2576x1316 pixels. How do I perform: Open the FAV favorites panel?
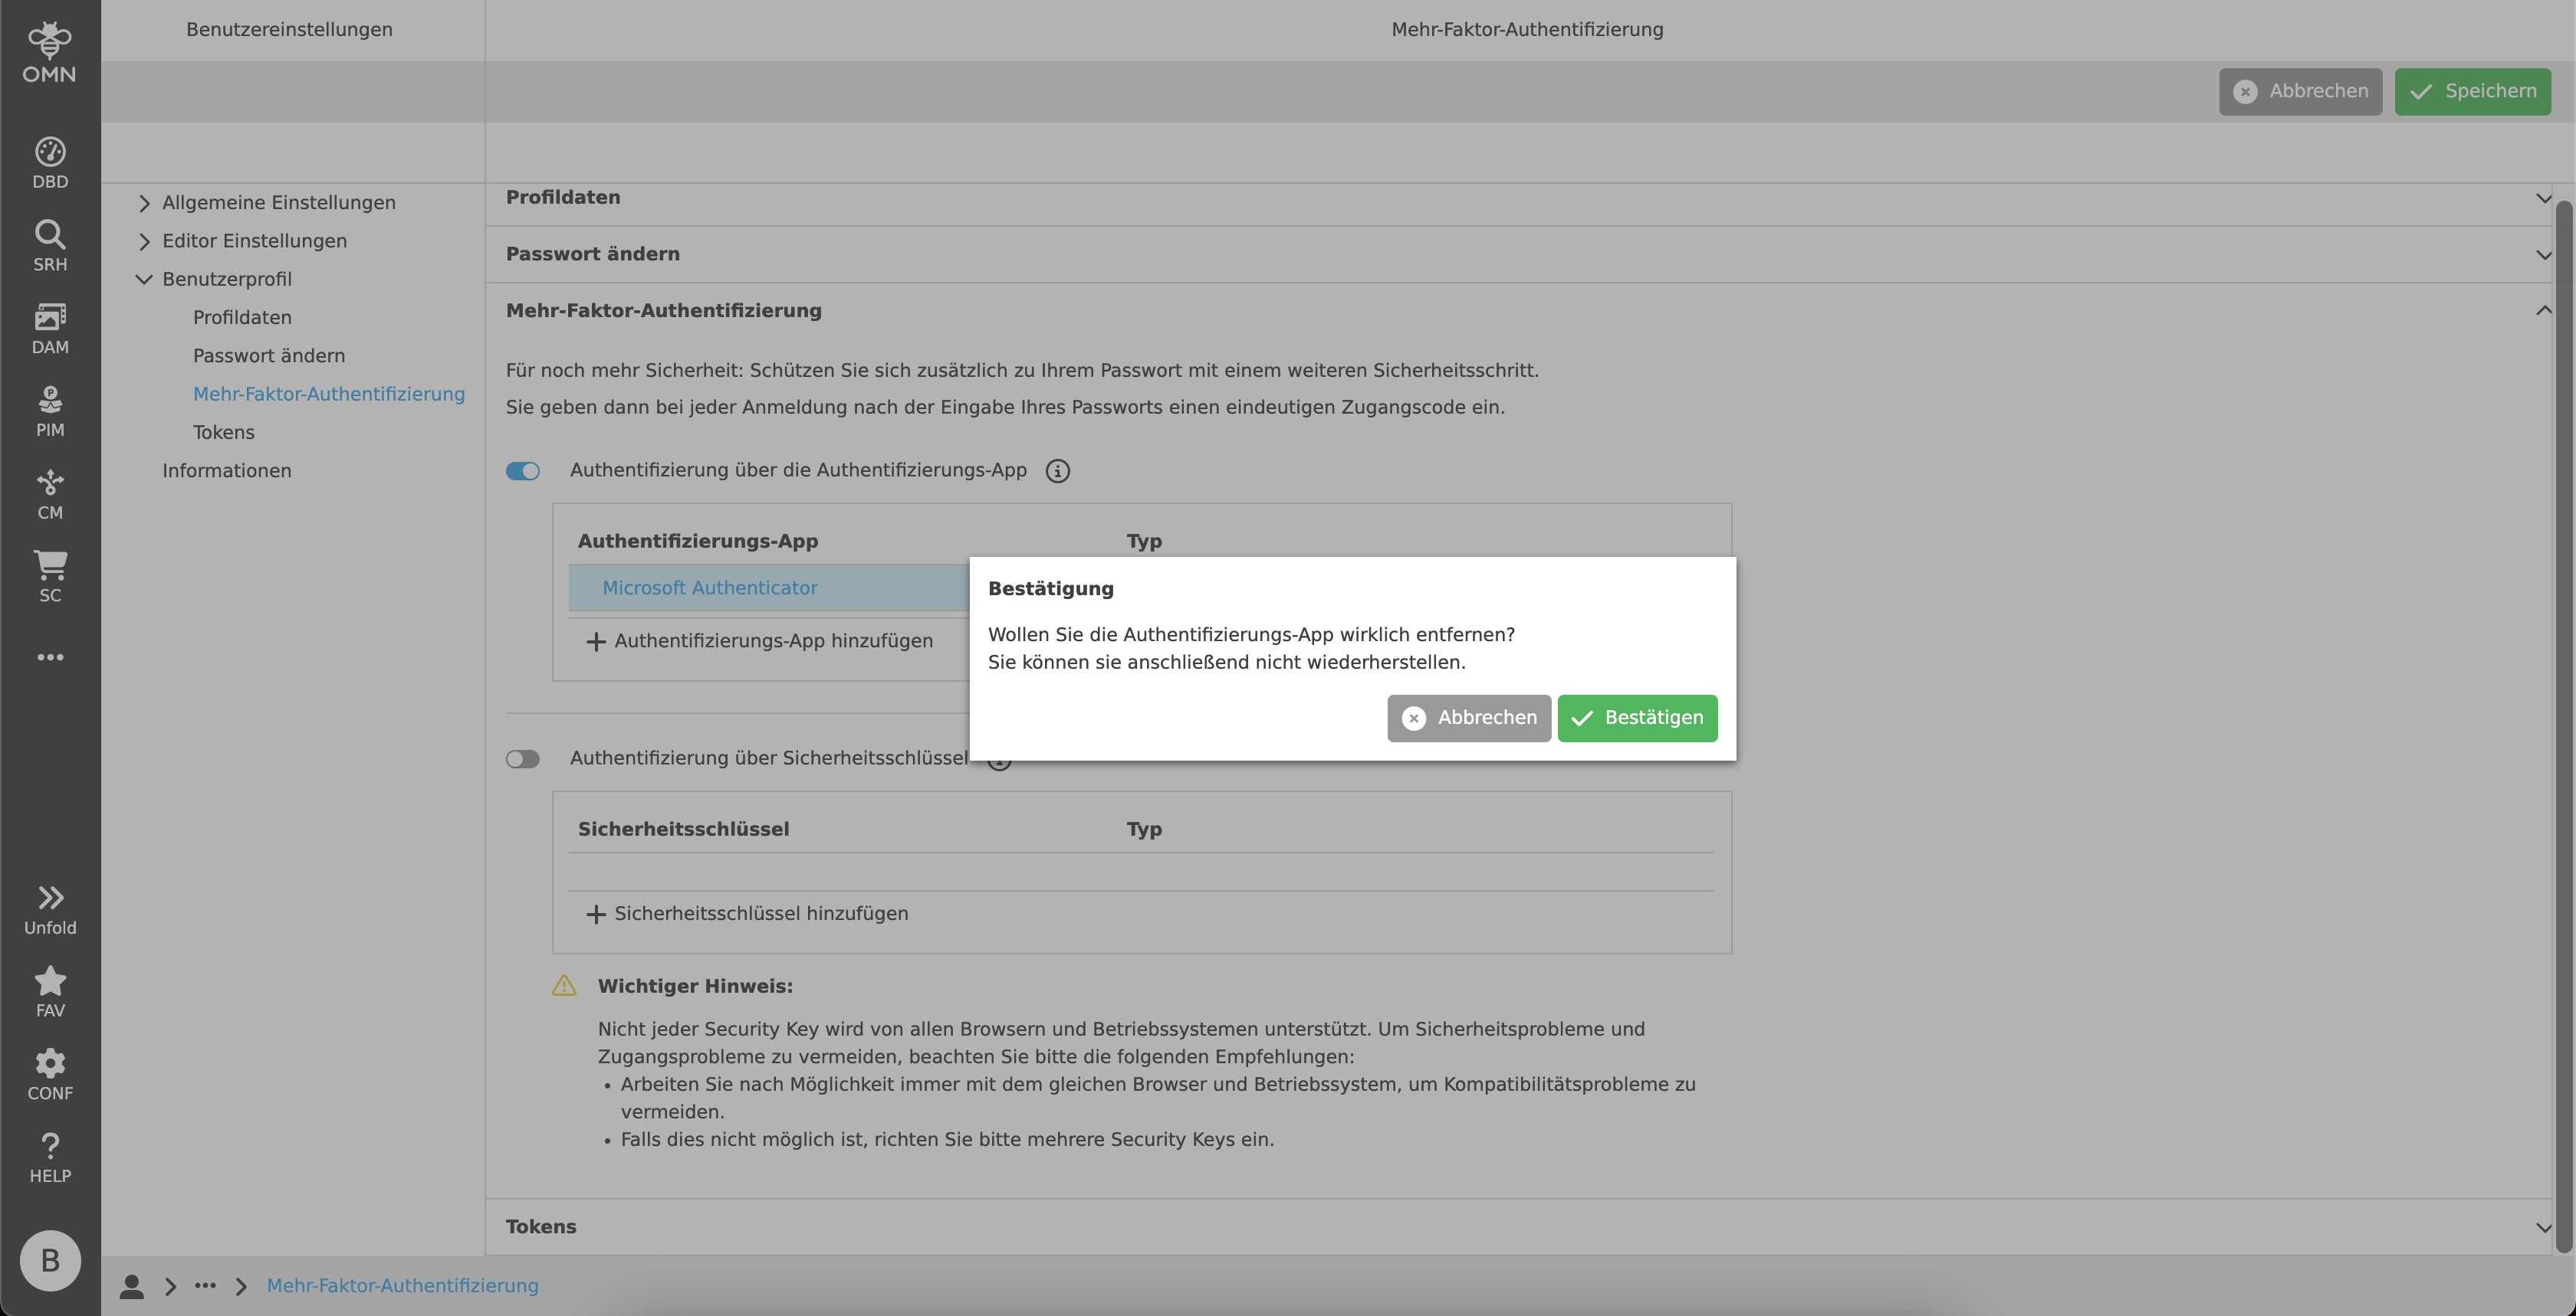49,990
